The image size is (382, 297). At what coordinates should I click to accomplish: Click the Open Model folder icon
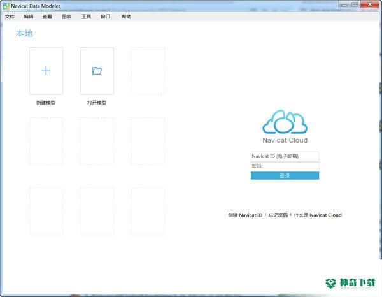point(97,71)
